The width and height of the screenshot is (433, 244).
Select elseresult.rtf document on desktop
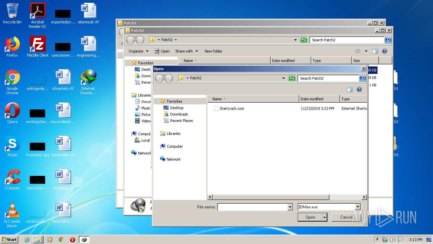point(88,14)
